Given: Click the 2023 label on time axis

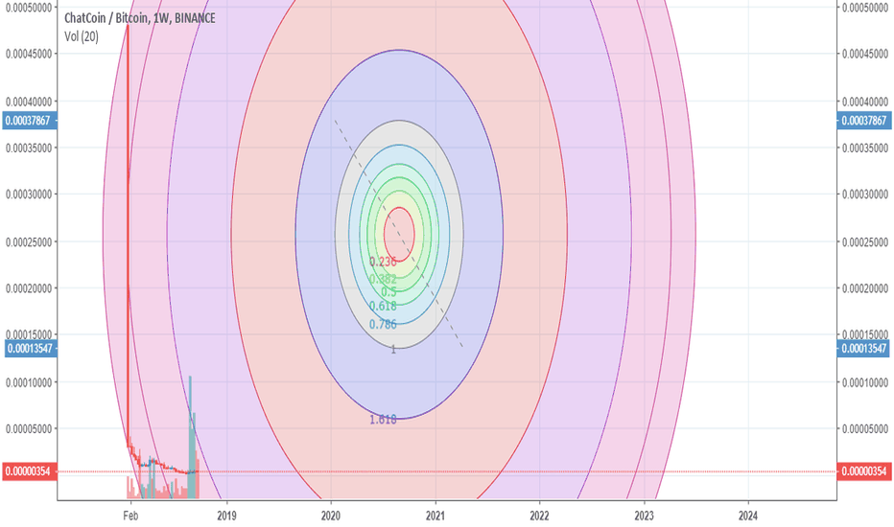Looking at the screenshot, I should point(645,516).
